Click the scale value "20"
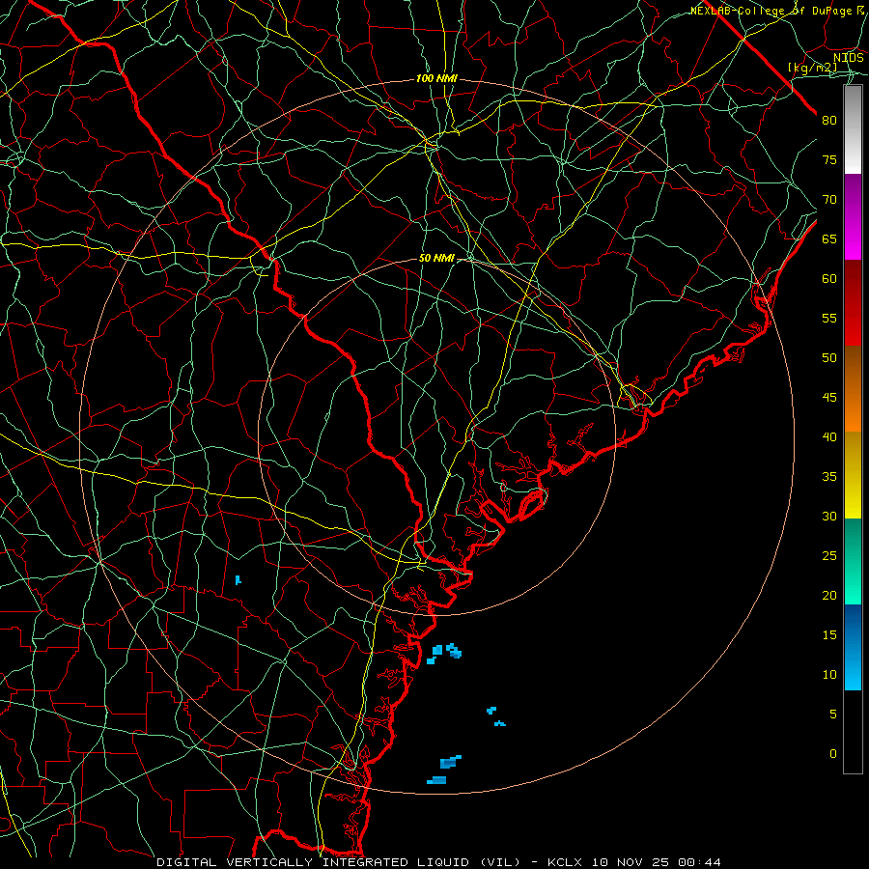 click(x=829, y=595)
